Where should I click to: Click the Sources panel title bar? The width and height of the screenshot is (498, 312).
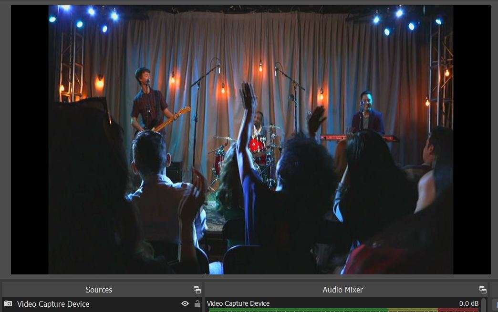tap(99, 290)
